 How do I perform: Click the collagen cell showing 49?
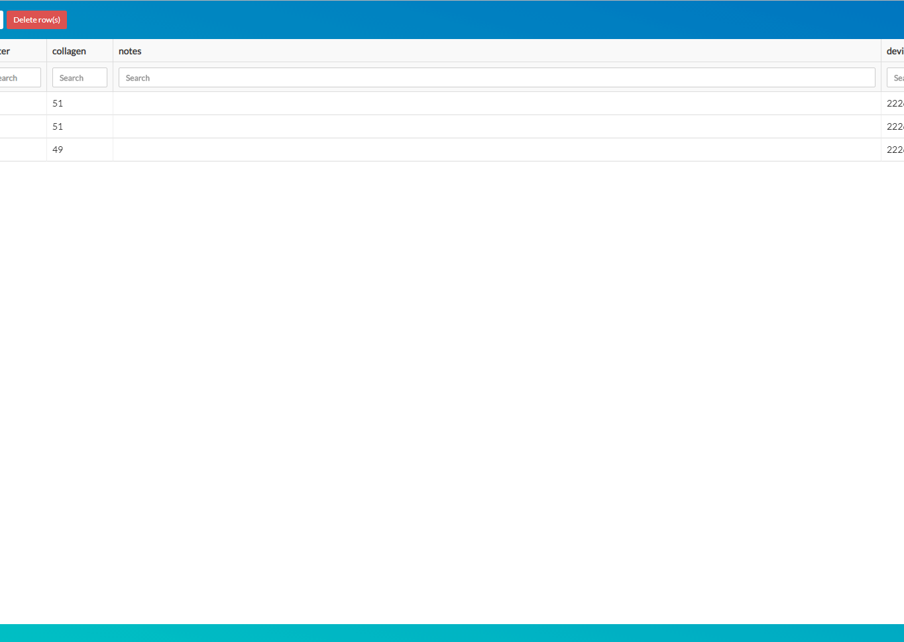click(x=58, y=150)
